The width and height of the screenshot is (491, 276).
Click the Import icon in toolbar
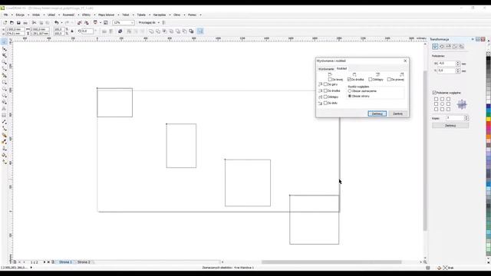[x=80, y=22]
